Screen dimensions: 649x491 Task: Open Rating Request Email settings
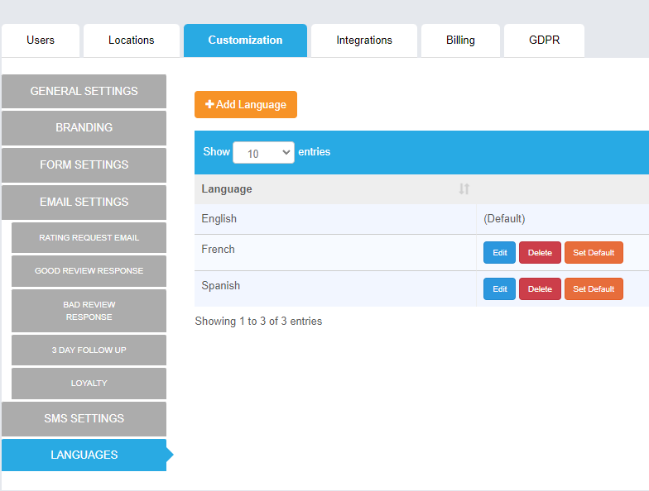tap(89, 238)
